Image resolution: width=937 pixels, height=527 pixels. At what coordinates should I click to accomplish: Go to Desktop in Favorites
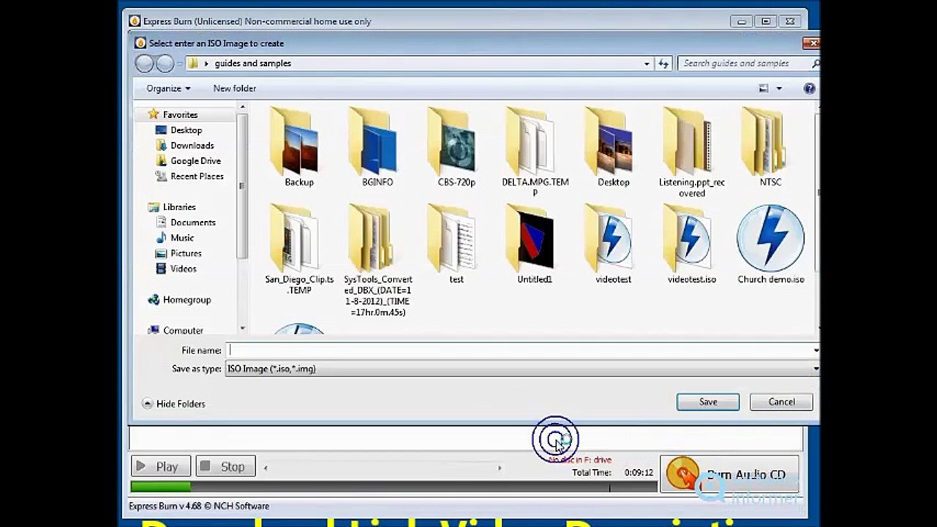[x=186, y=130]
